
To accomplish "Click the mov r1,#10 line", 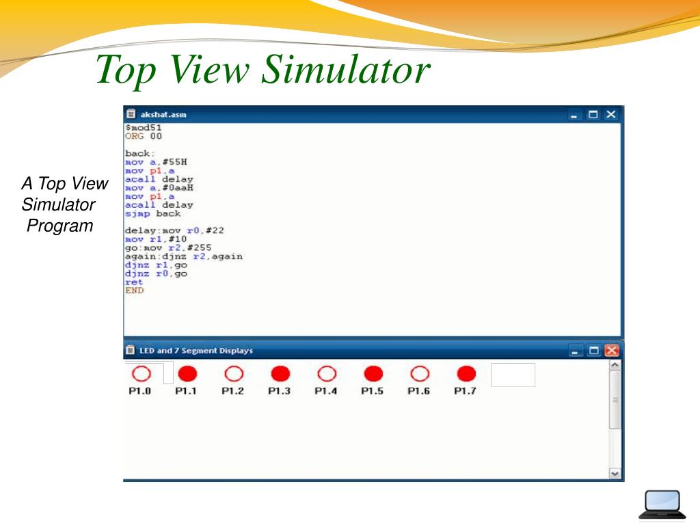I will point(156,239).
